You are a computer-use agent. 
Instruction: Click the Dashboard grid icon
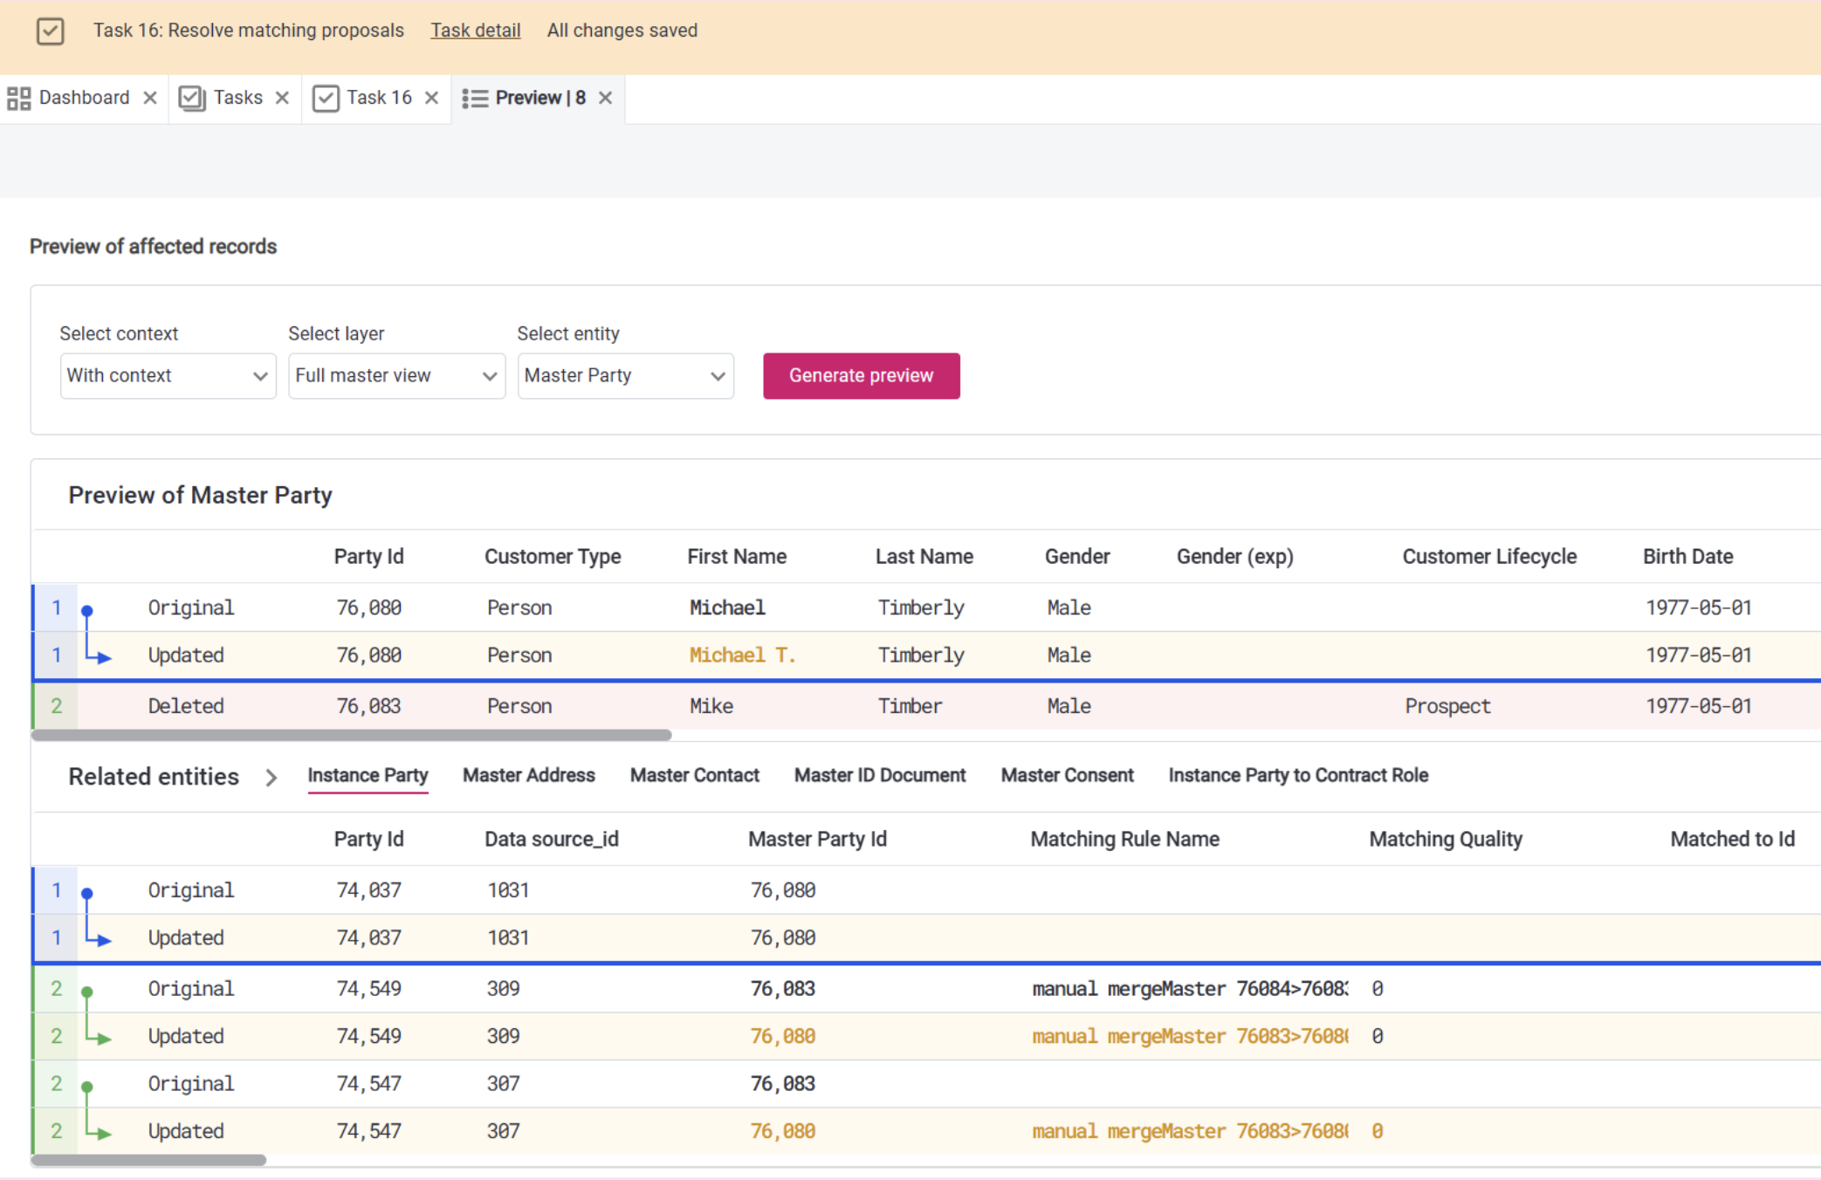(x=18, y=98)
